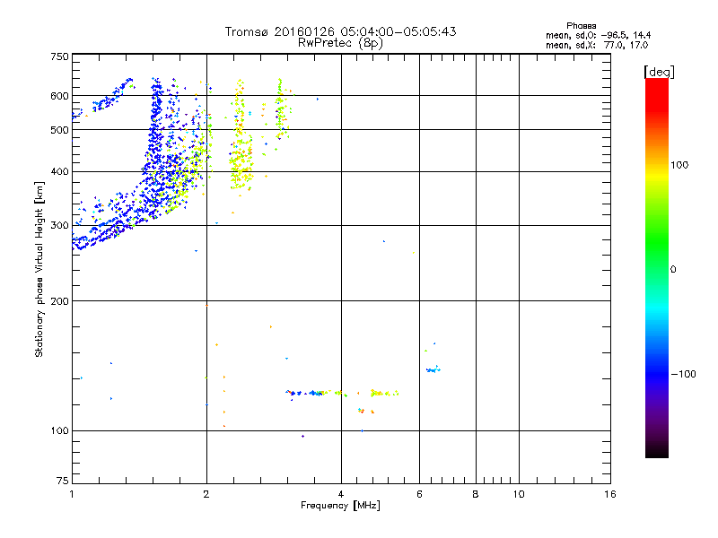Click the plot title 'Tromsø 20160126 05:04:00-05:05:43'

[340, 31]
